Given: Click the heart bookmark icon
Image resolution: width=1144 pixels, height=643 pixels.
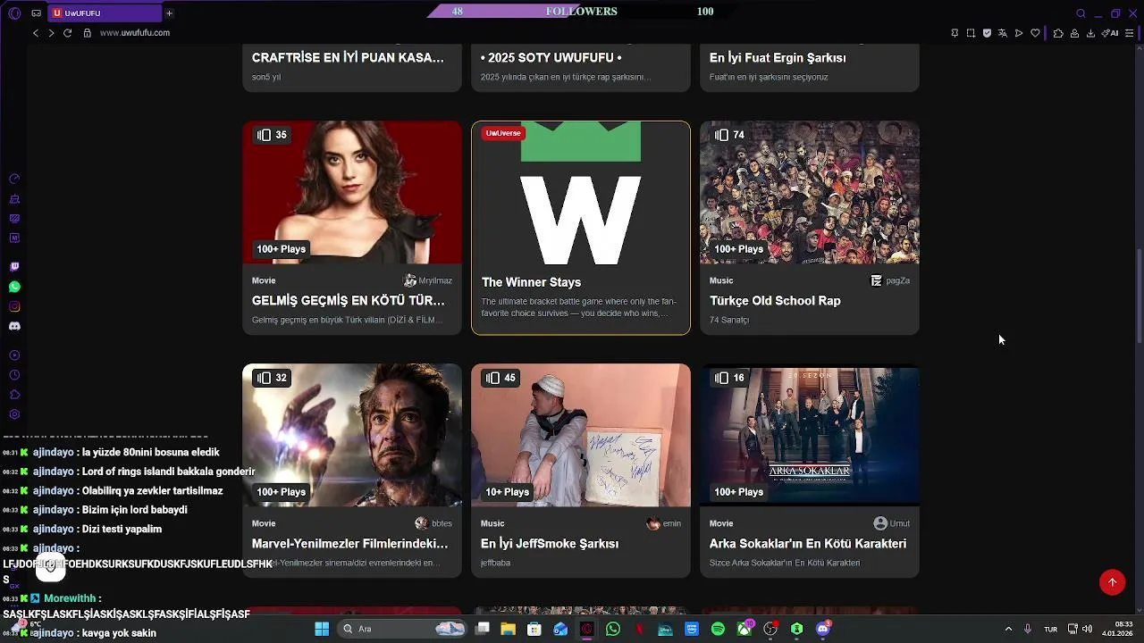Looking at the screenshot, I should click(x=1035, y=33).
